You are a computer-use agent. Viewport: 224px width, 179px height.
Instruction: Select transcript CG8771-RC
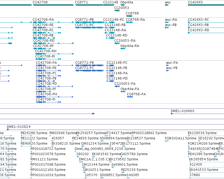point(89,28)
